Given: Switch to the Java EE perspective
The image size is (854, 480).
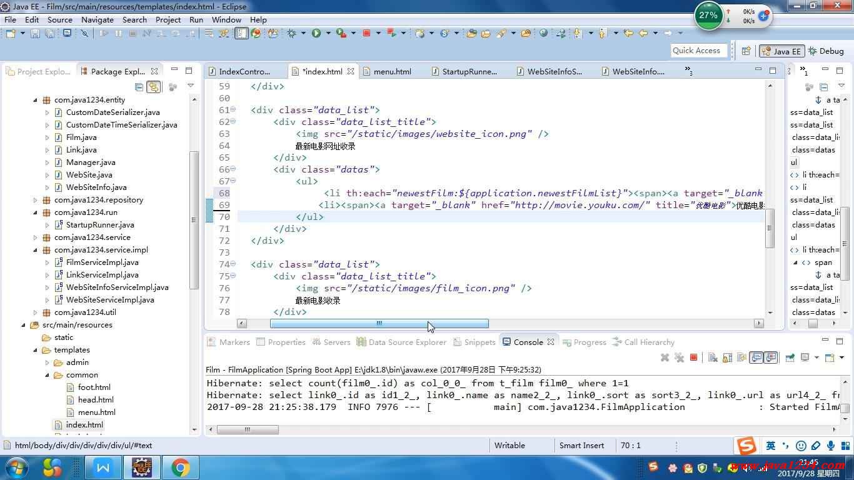Looking at the screenshot, I should pos(781,51).
